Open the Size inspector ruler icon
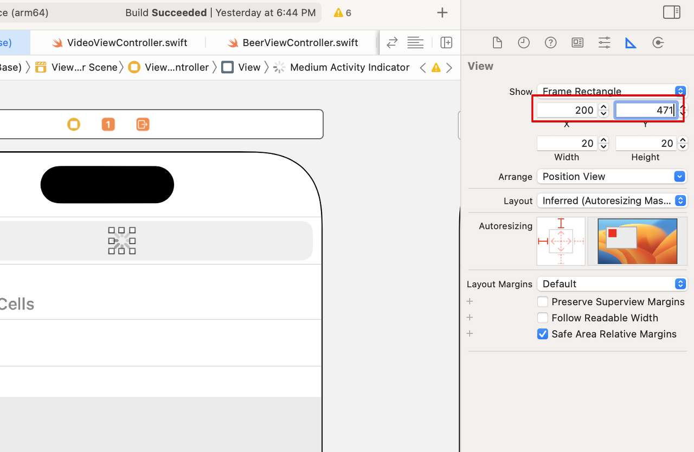The height and width of the screenshot is (452, 694). 631,43
